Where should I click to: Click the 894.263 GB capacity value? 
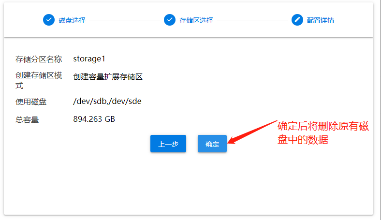(94, 119)
